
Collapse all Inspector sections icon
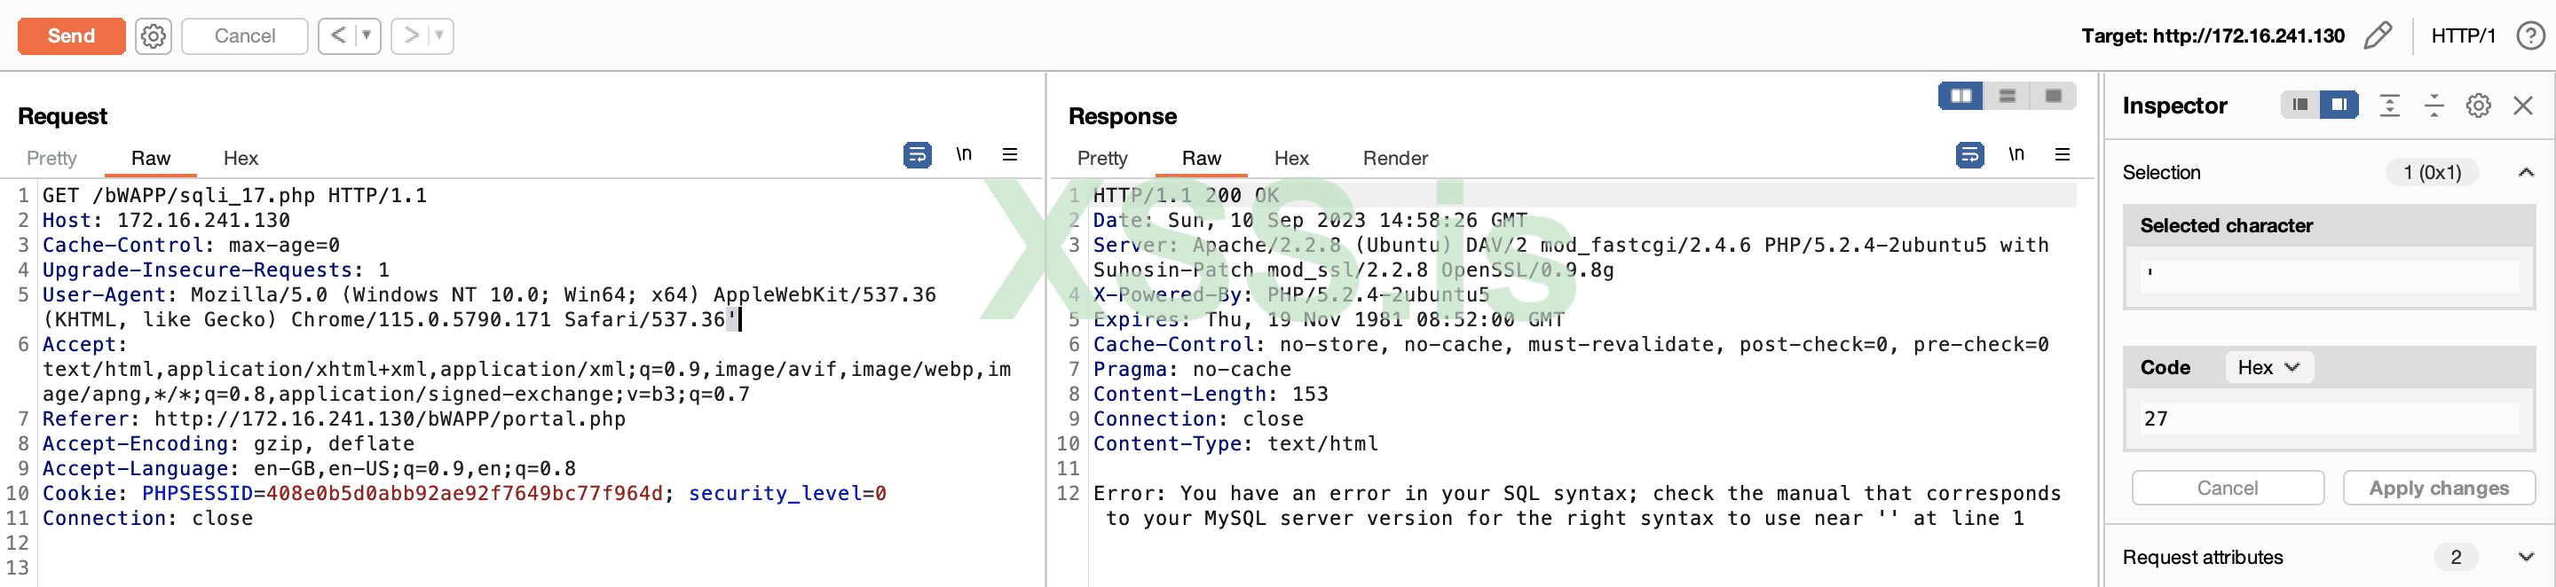[2433, 106]
